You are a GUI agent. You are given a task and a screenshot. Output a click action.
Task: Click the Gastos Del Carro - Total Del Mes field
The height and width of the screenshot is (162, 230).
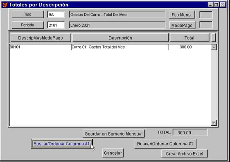(x=117, y=15)
